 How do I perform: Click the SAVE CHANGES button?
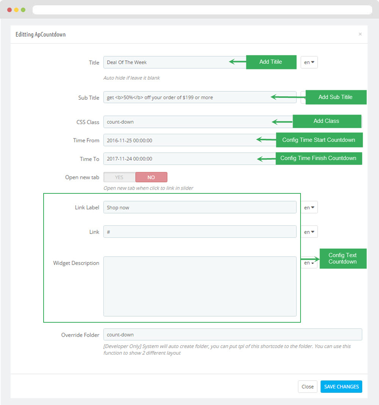coord(341,387)
